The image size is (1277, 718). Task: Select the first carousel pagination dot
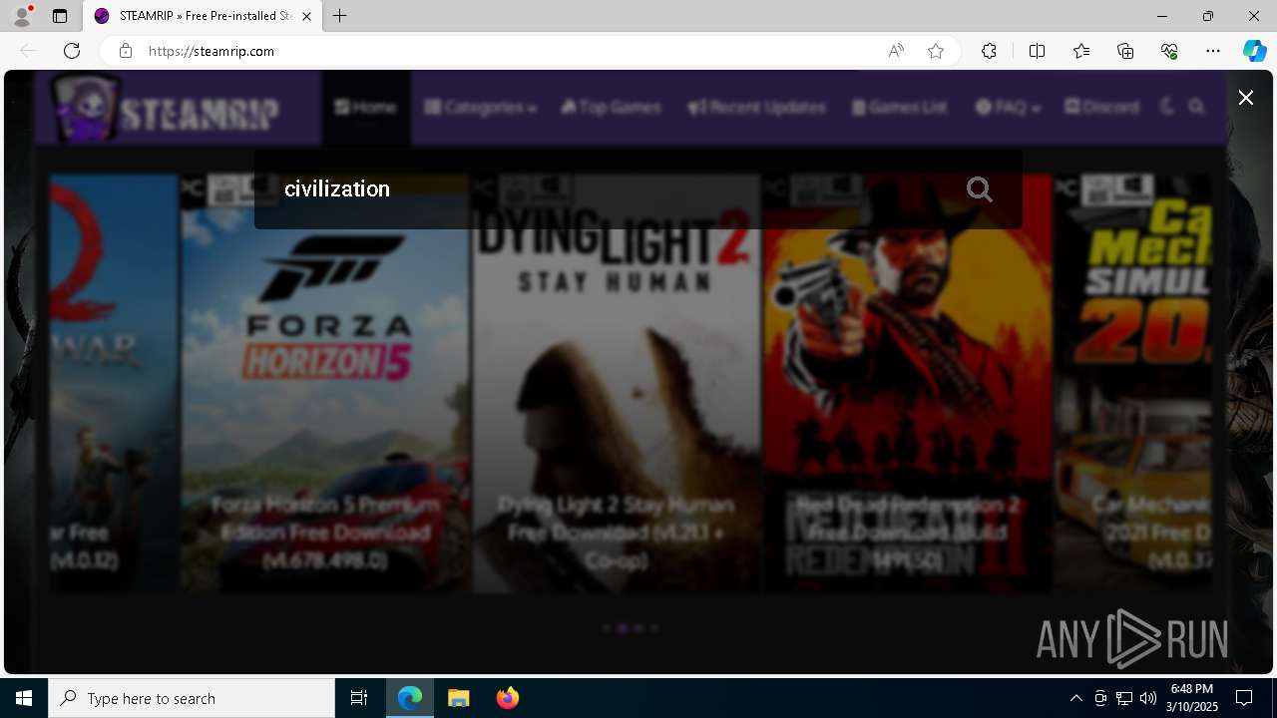[x=607, y=628]
